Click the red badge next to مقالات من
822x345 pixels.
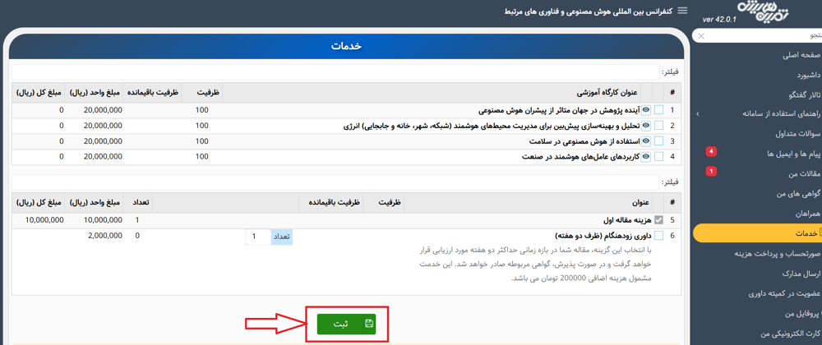pyautogui.click(x=711, y=172)
